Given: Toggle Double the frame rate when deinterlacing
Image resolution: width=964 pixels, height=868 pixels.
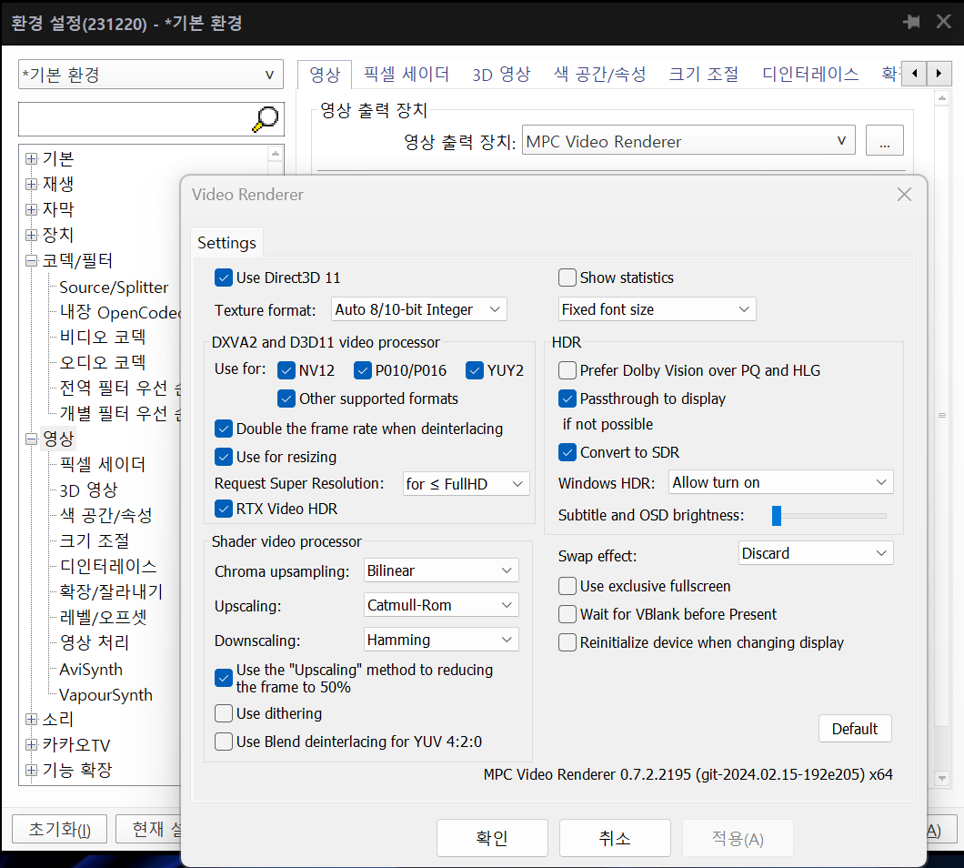Looking at the screenshot, I should click(224, 429).
